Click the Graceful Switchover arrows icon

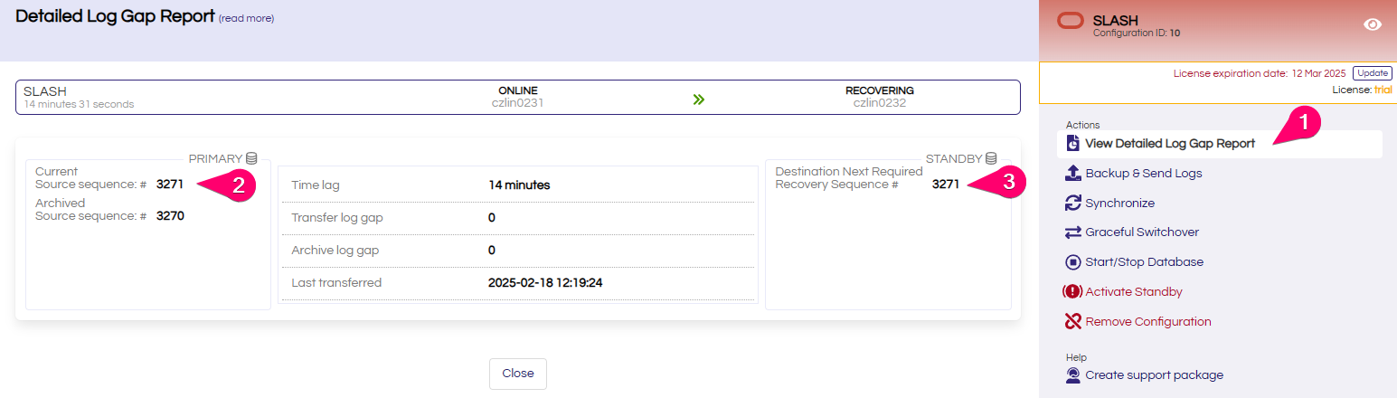tap(1073, 232)
